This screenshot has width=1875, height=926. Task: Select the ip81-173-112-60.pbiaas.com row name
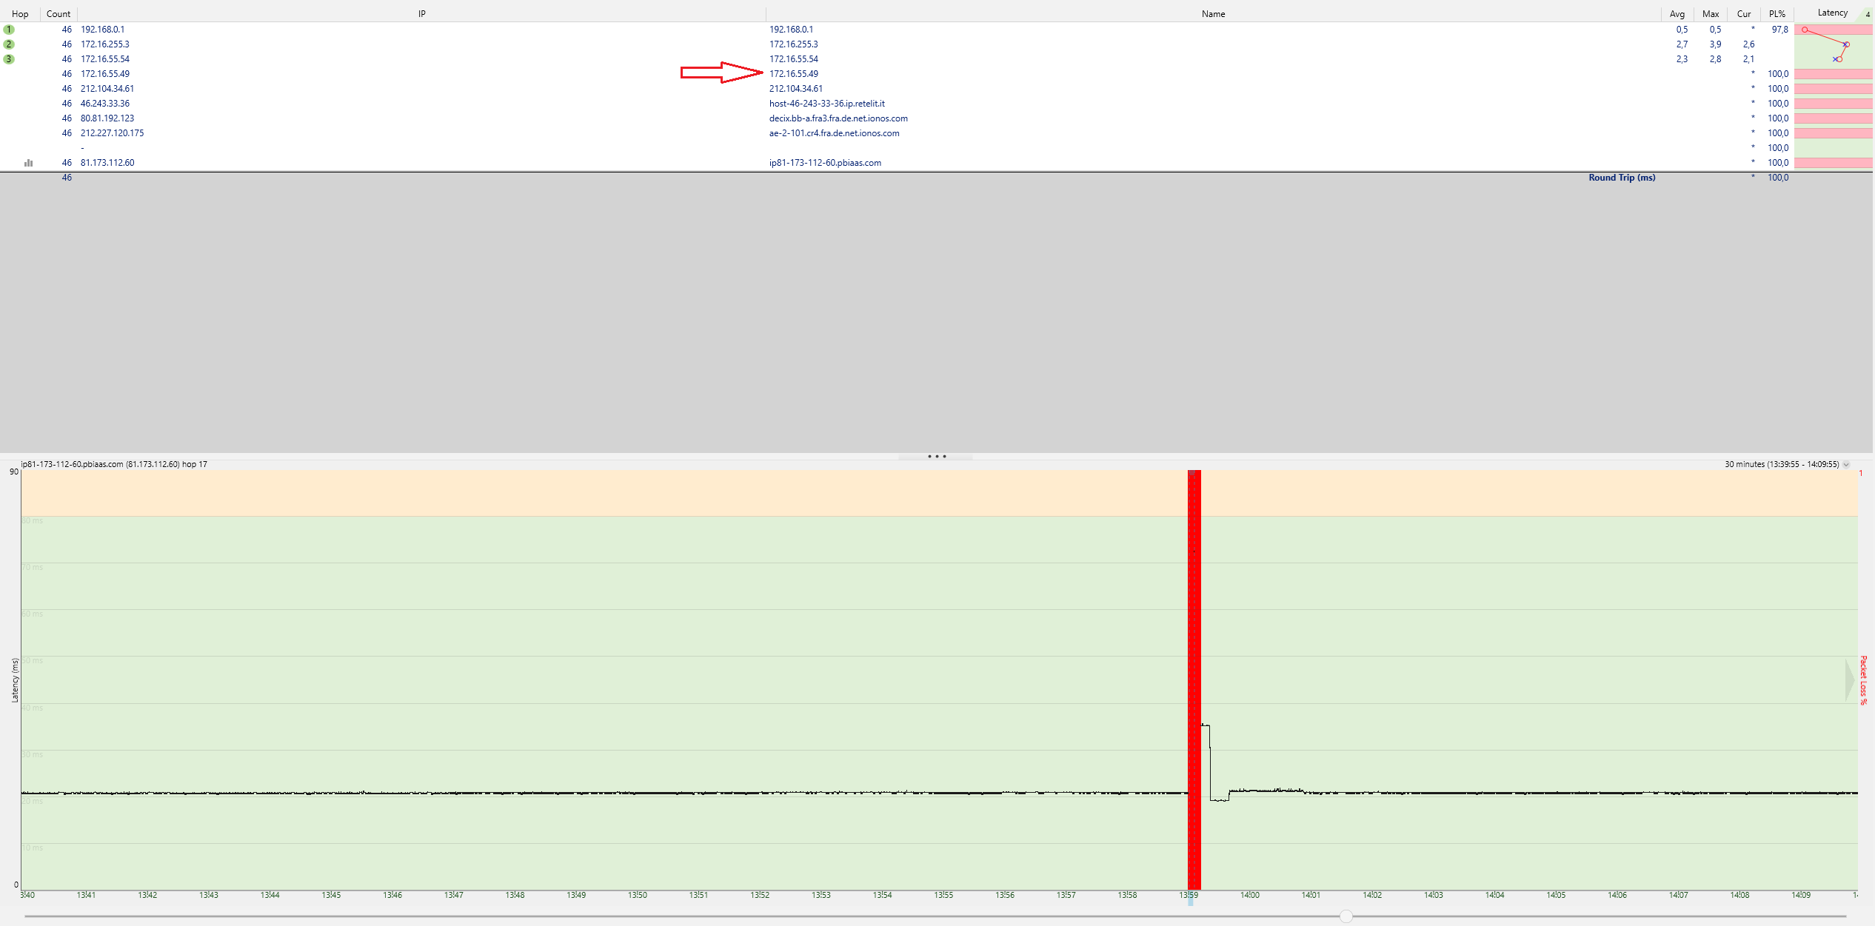pos(825,163)
